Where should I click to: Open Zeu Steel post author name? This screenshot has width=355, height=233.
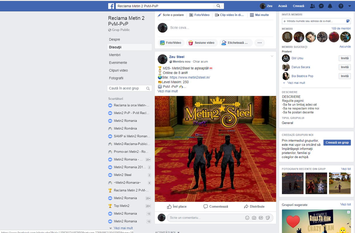177,57
